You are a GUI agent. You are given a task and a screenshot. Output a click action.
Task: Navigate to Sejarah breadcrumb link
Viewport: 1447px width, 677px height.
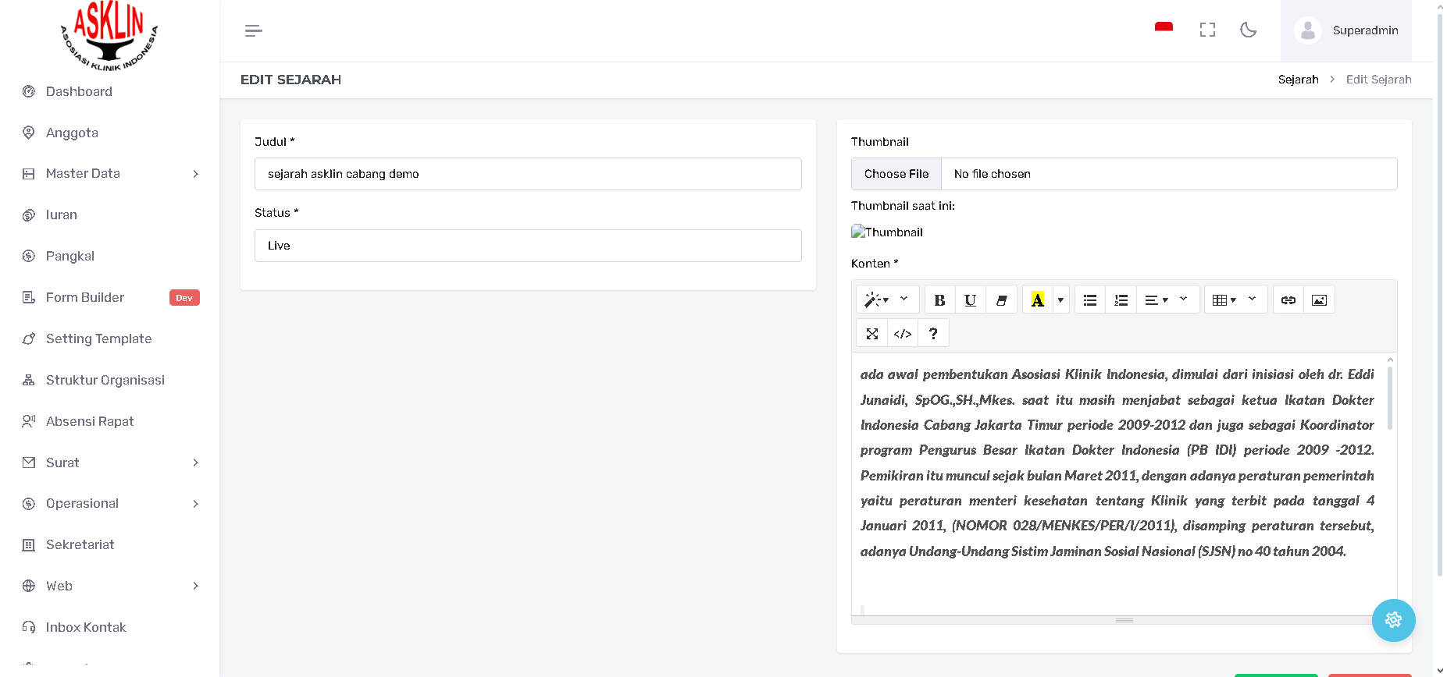tap(1298, 80)
